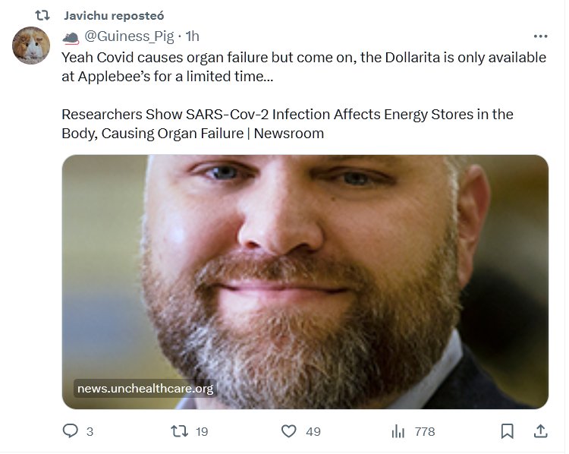Click the reply speech bubble icon
The image size is (569, 454).
[71, 431]
